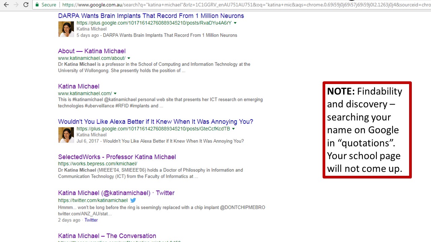
Task: Open the About — Katina Michael result
Action: pyautogui.click(x=92, y=51)
